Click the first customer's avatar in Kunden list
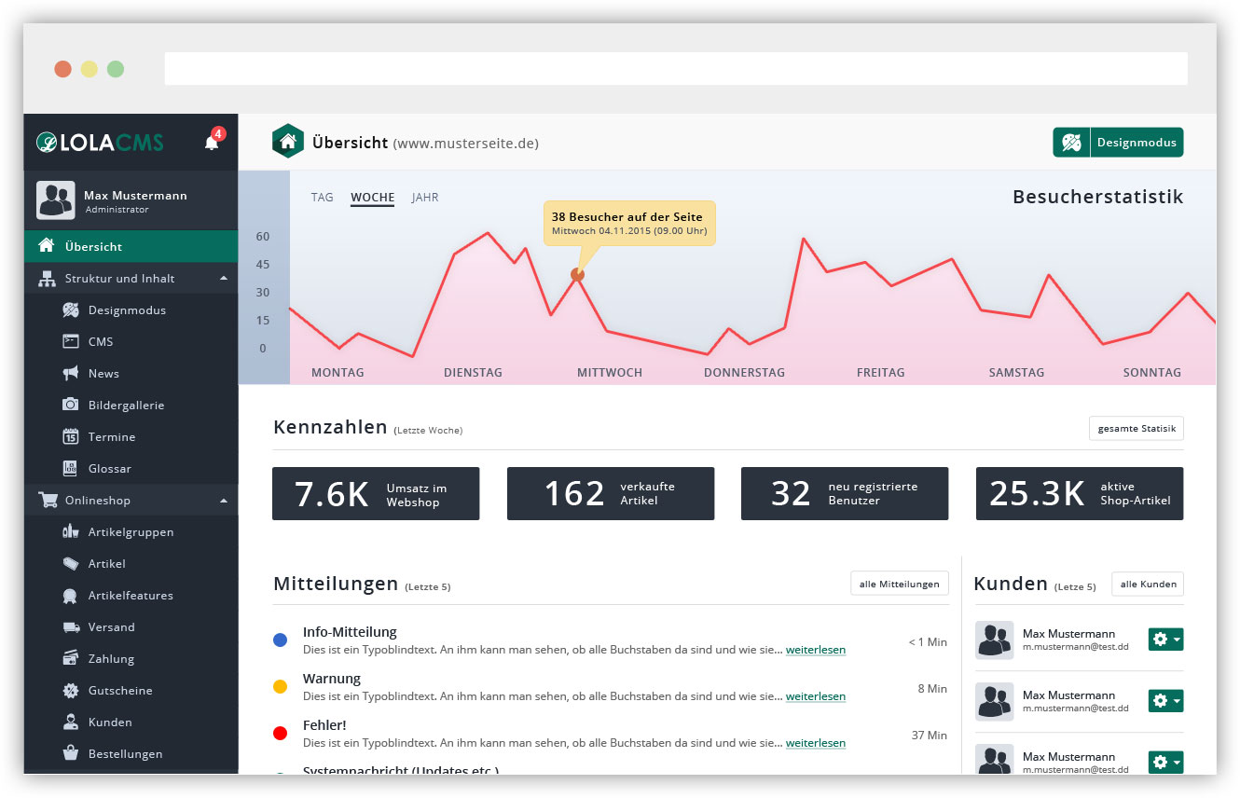Image resolution: width=1240 pixels, height=798 pixels. pyautogui.click(x=995, y=640)
